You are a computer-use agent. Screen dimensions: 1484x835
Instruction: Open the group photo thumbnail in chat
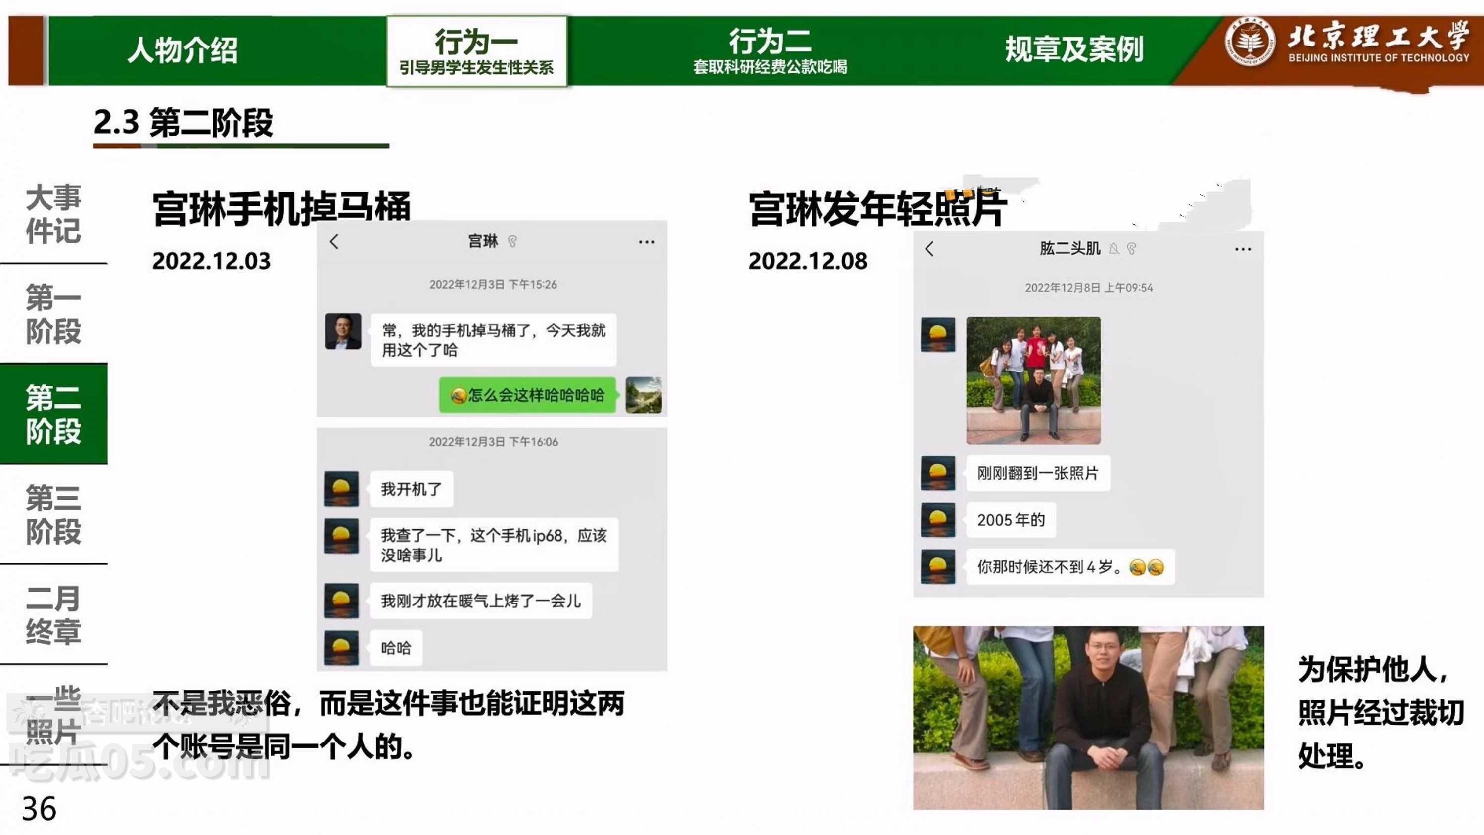click(1033, 380)
